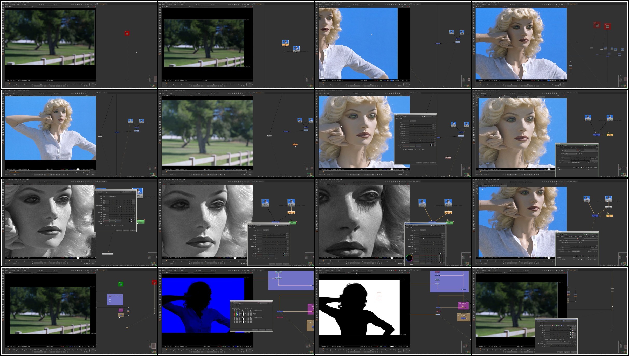Viewport: 629px width, 356px height.
Task: Switch to Node tab in Shuffle panel
Action: (x=238, y=305)
